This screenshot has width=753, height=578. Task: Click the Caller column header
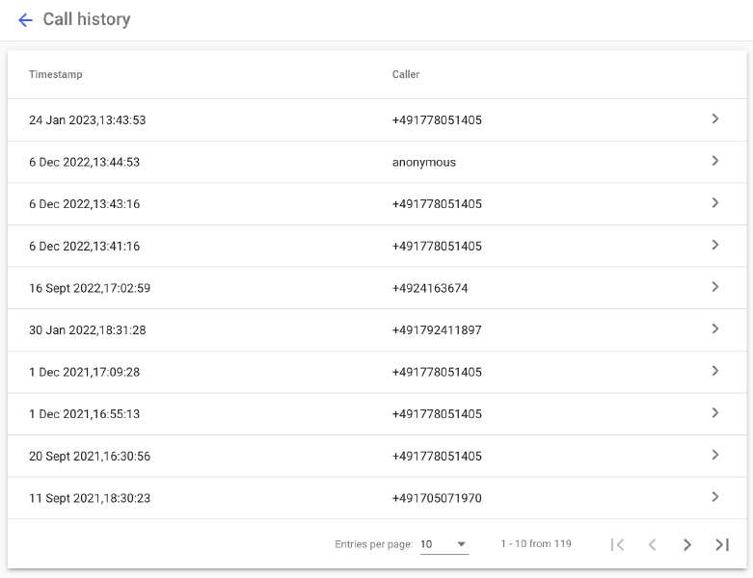406,74
